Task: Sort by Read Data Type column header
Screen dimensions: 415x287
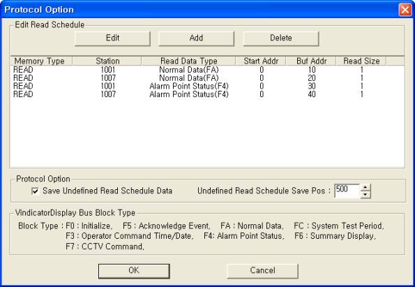Action: [x=188, y=61]
